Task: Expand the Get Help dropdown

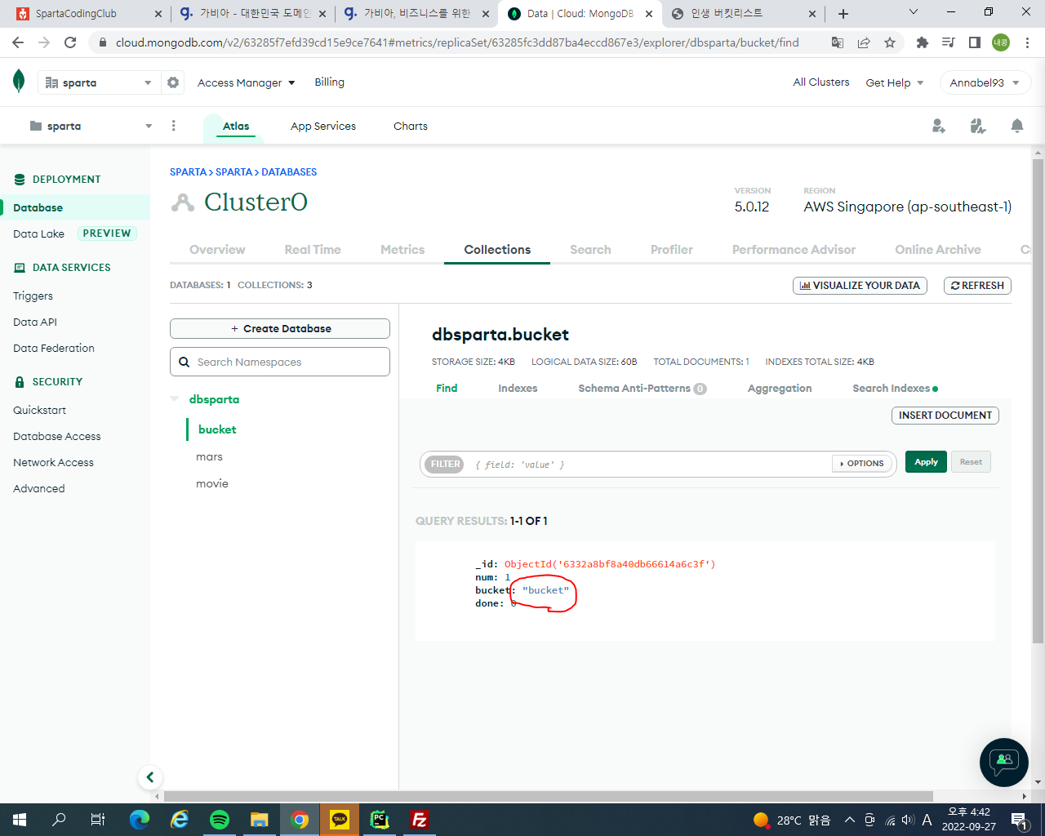Action: pos(895,82)
